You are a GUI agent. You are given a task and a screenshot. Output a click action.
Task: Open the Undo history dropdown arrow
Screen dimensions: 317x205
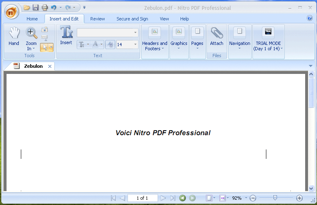pyautogui.click(x=60, y=8)
